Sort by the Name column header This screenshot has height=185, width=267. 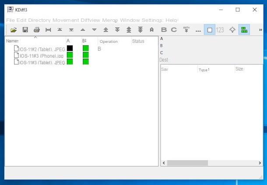tap(35, 41)
